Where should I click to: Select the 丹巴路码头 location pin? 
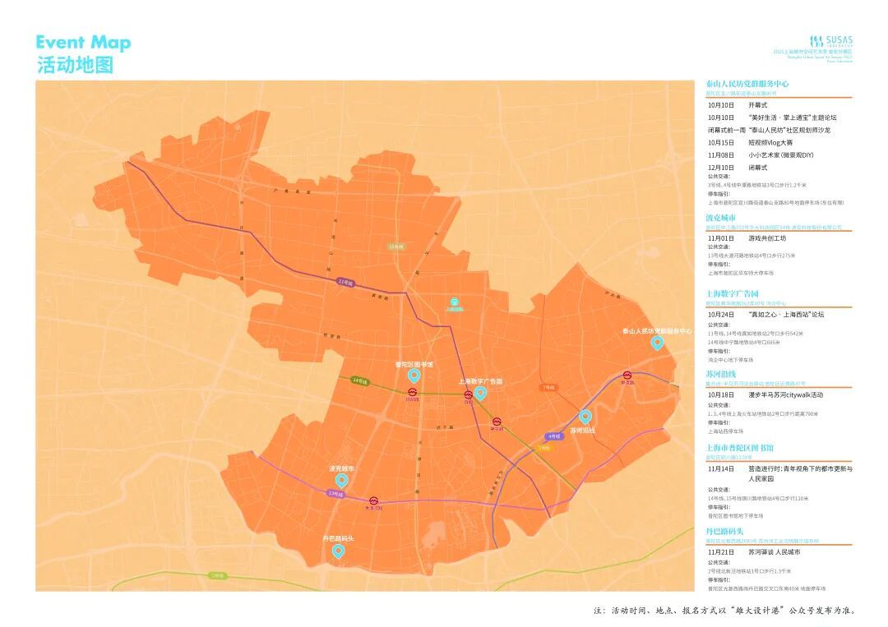pyautogui.click(x=338, y=551)
